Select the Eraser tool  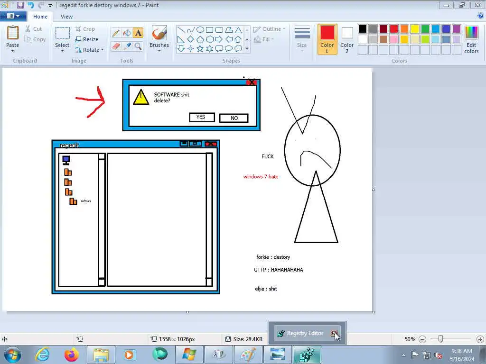point(116,46)
